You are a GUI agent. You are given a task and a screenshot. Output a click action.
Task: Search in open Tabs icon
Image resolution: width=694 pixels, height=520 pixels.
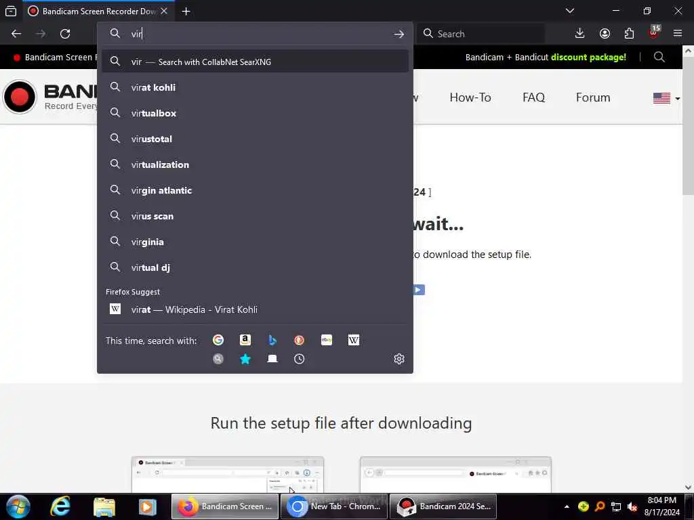click(272, 359)
